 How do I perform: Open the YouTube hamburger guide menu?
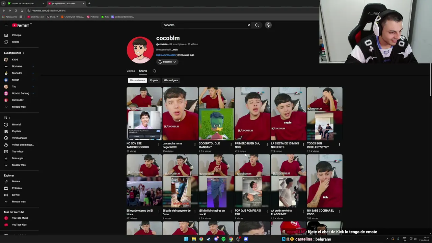click(6, 25)
